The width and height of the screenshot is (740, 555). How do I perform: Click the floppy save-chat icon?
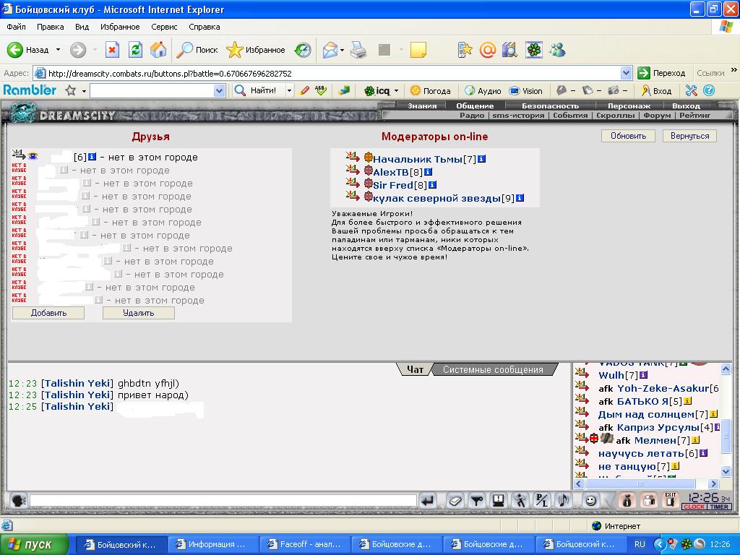(499, 500)
